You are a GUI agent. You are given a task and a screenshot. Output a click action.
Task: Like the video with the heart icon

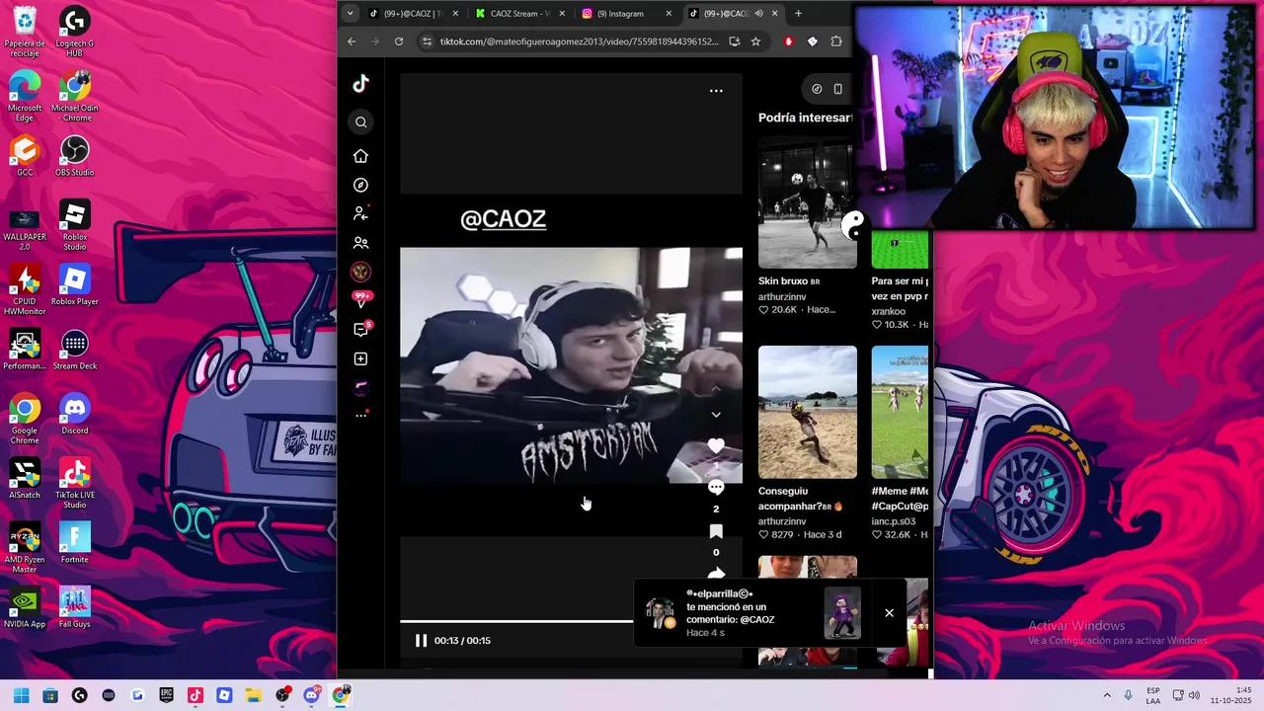point(716,446)
